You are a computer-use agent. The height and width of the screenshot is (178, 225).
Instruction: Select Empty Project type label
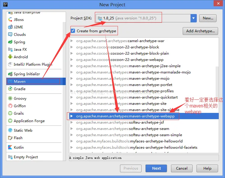click(x=26, y=157)
